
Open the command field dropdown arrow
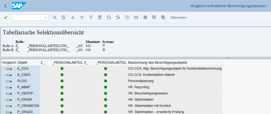(x=46, y=17)
